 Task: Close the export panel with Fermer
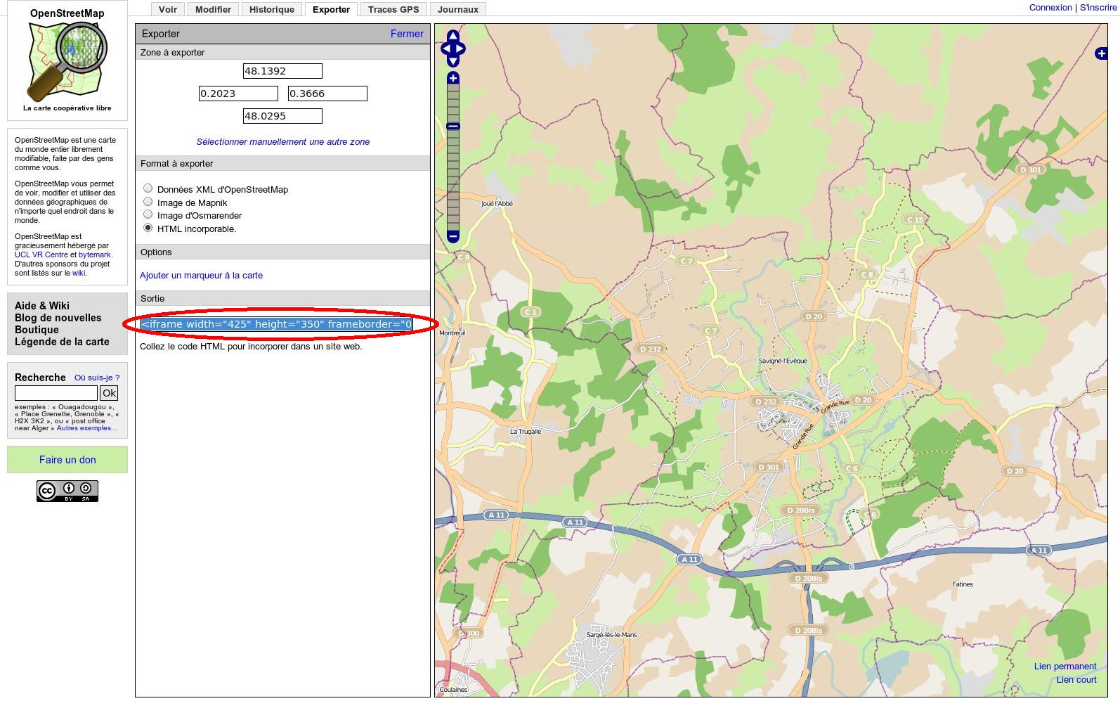407,34
